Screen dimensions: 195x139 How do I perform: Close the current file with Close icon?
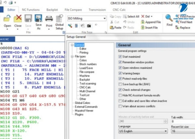click(x=18, y=19)
